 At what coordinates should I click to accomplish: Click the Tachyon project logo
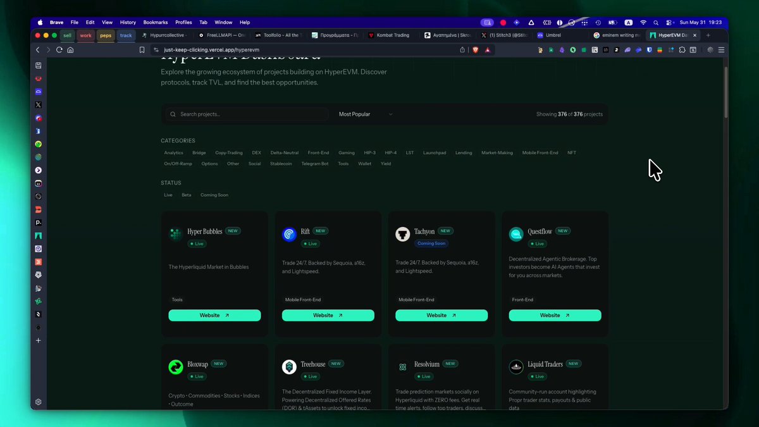[403, 235]
